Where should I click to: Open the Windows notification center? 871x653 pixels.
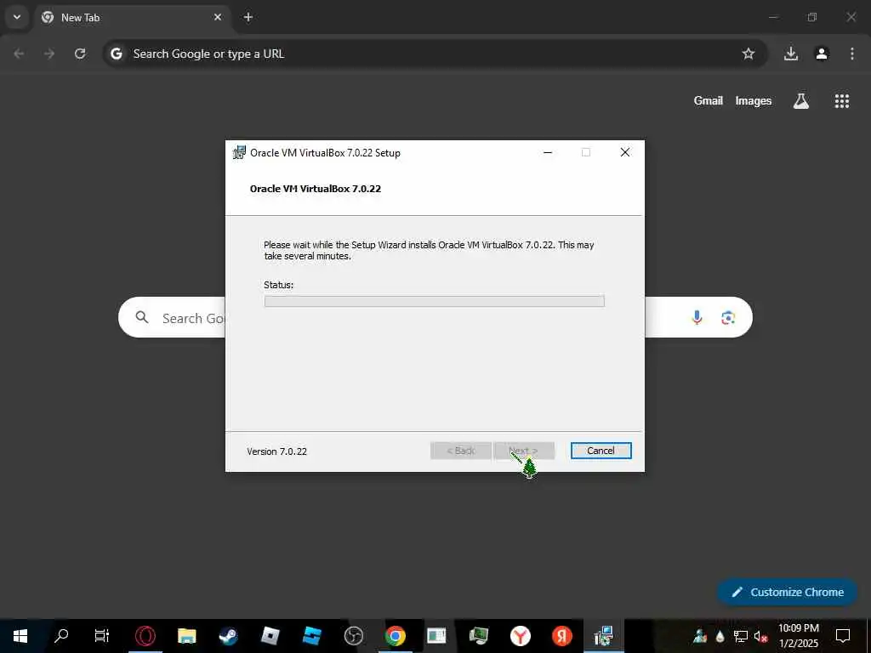click(x=843, y=636)
